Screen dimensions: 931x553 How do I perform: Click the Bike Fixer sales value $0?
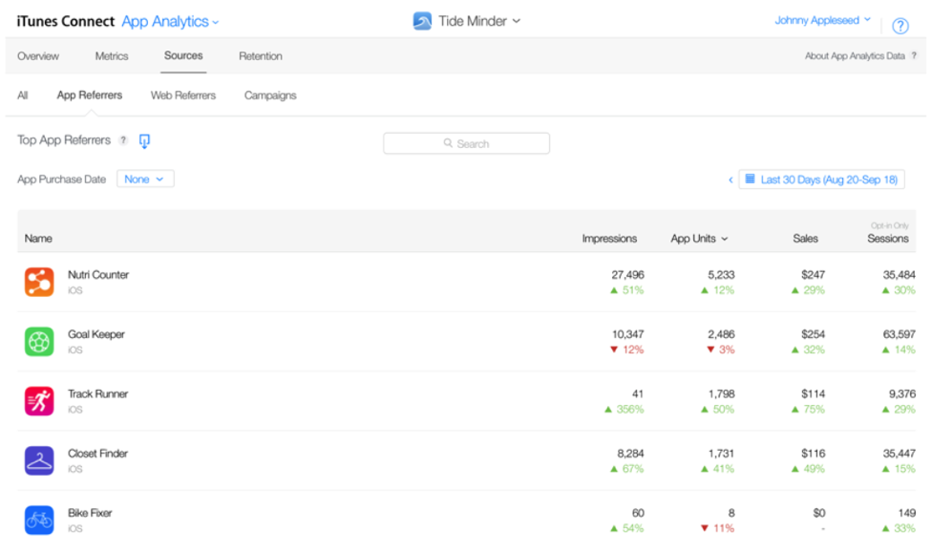tap(818, 513)
